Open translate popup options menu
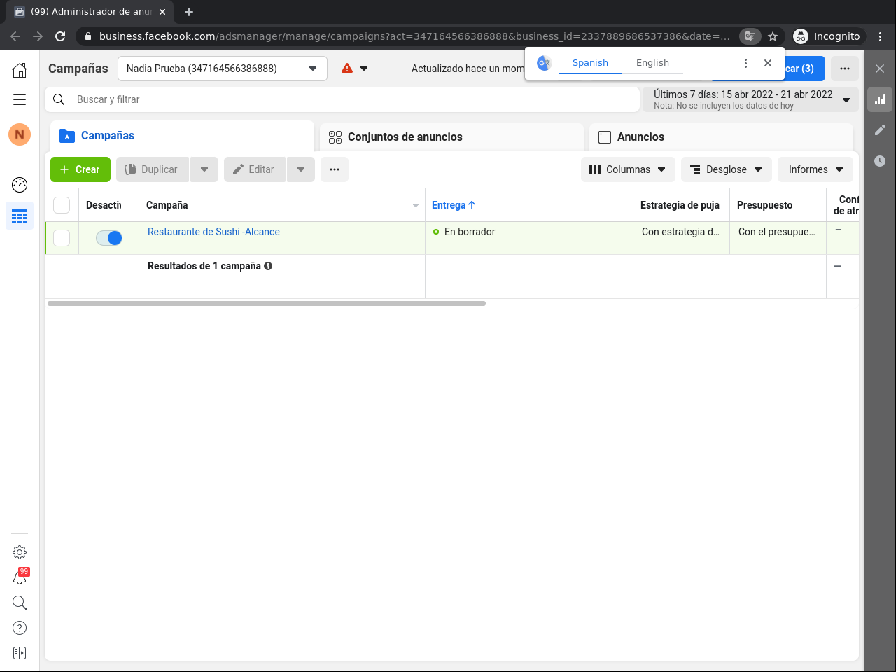The height and width of the screenshot is (672, 896). point(745,63)
